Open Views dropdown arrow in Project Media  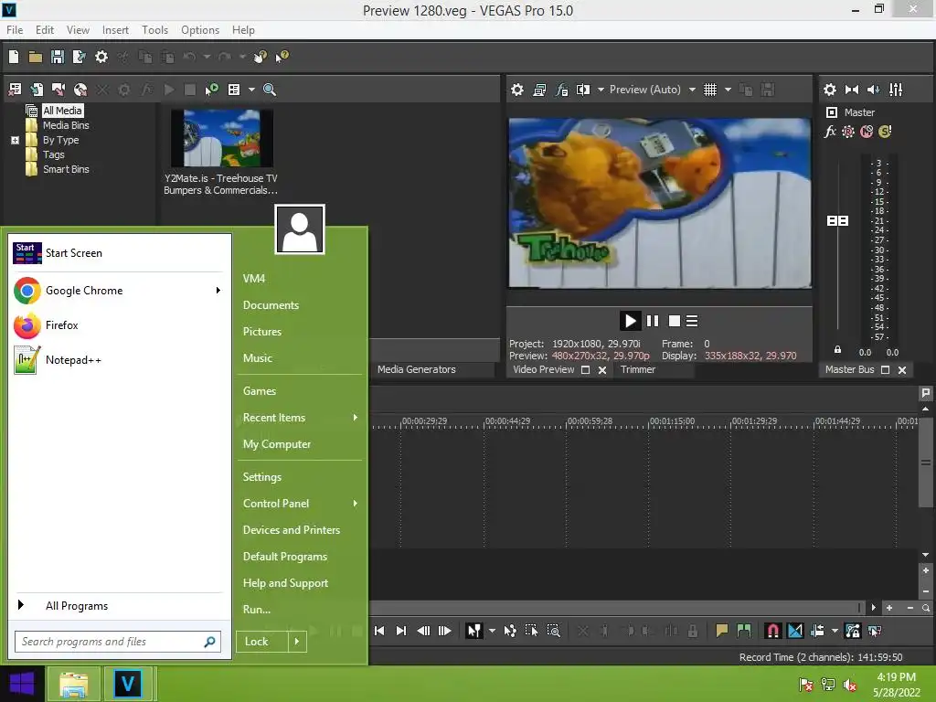click(251, 90)
